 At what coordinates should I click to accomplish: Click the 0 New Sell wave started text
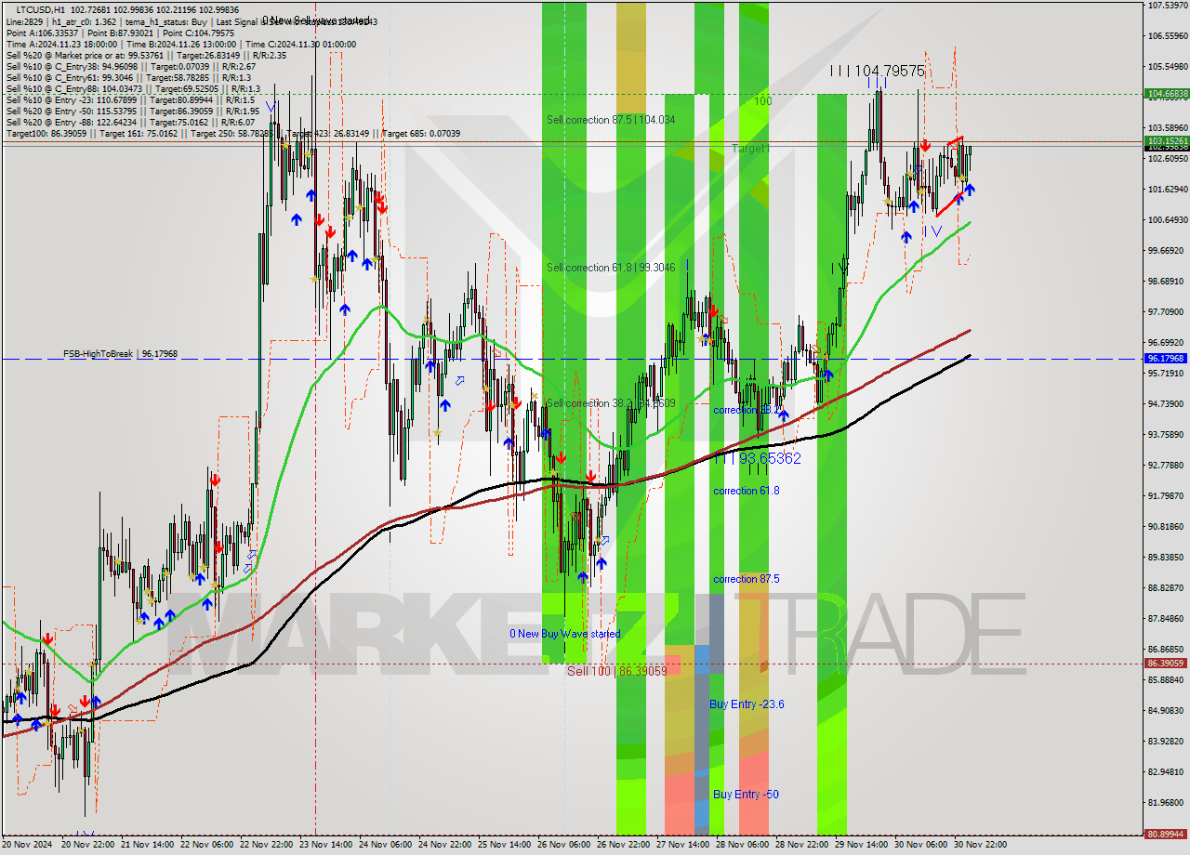pyautogui.click(x=316, y=20)
